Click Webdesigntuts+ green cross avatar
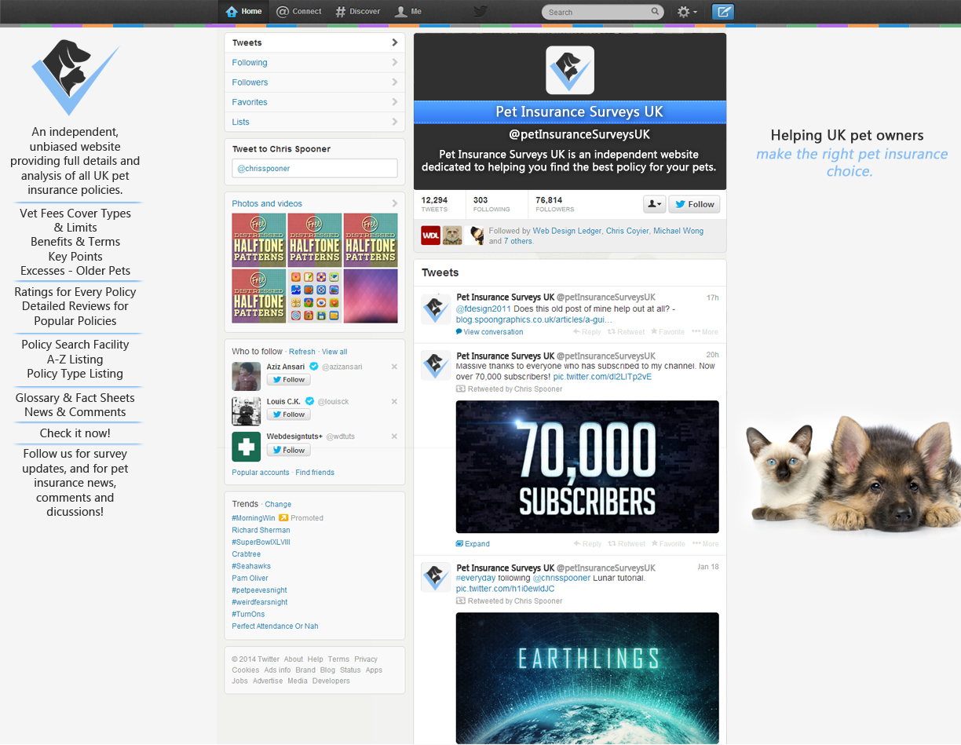961x745 pixels. coord(247,447)
